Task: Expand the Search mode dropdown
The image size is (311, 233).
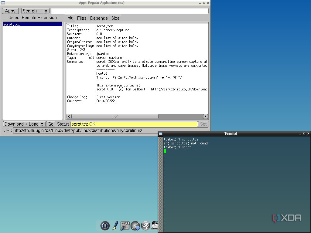Action: (35, 11)
